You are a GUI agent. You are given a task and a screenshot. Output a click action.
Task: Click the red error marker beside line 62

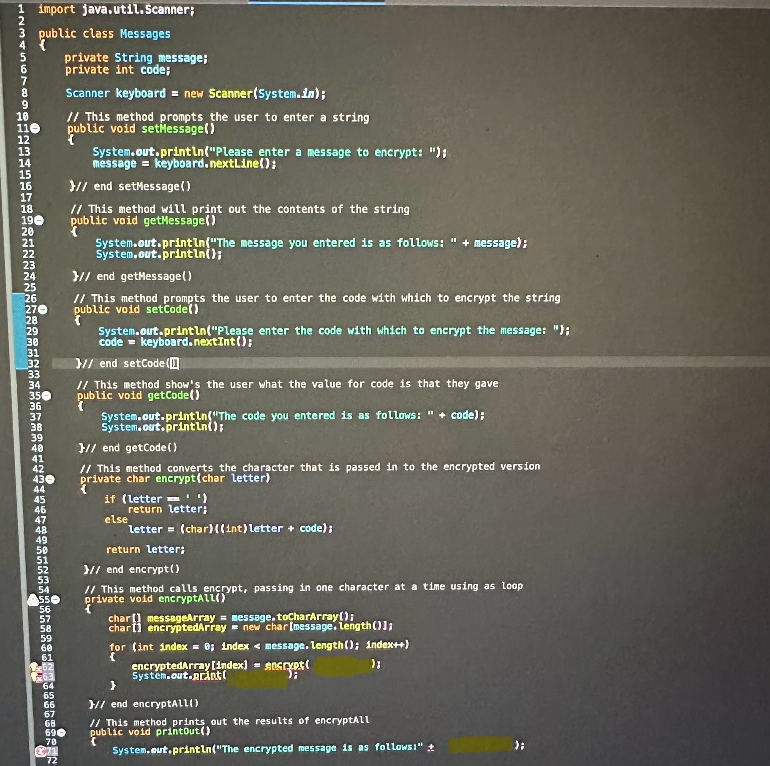tap(39, 669)
